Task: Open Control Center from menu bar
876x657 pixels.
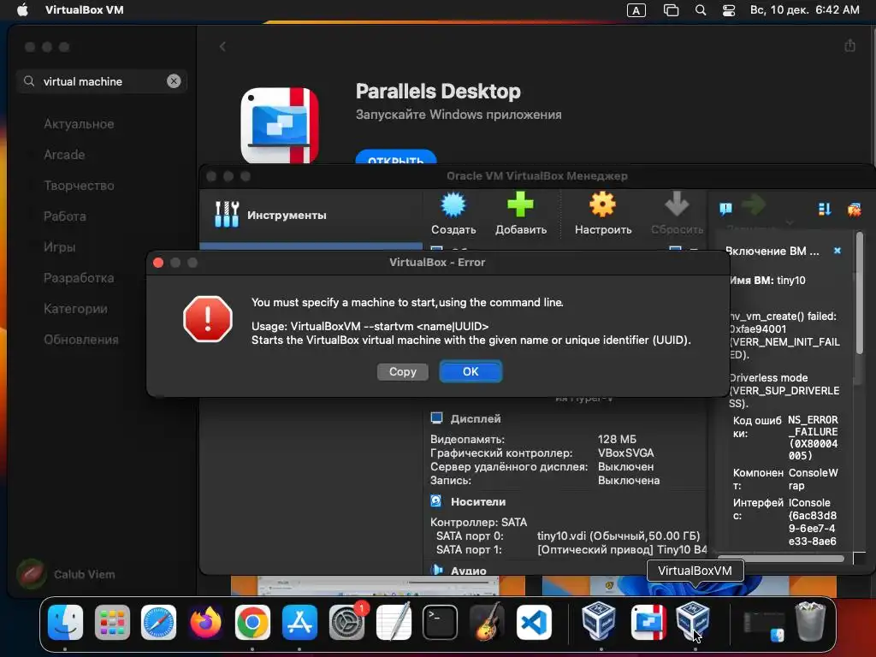Action: [729, 10]
